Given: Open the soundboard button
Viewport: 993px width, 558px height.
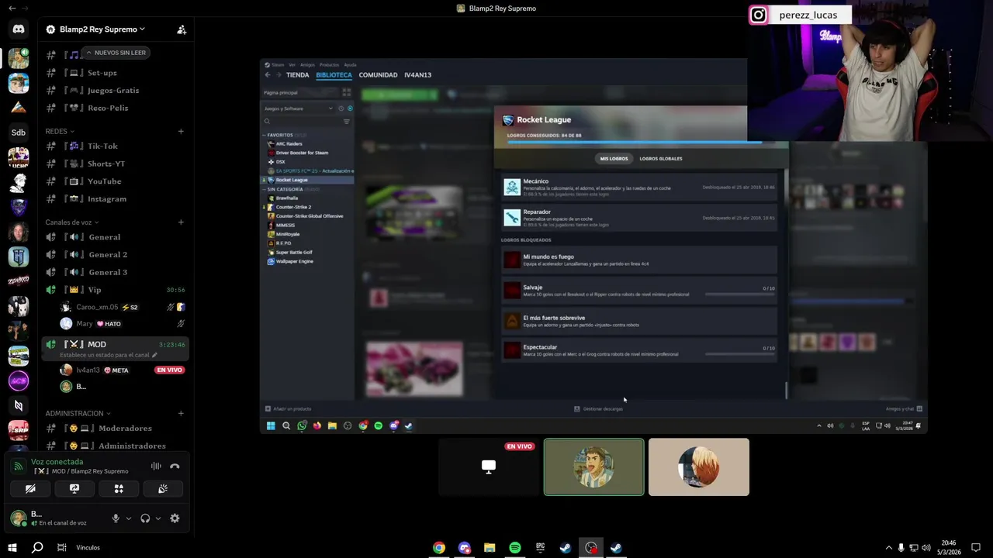Looking at the screenshot, I should coord(163,489).
